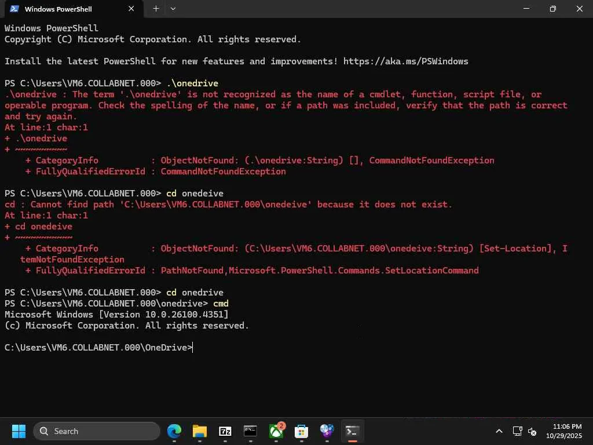The width and height of the screenshot is (593, 445).
Task: Open File Explorer from the taskbar
Action: 200,431
